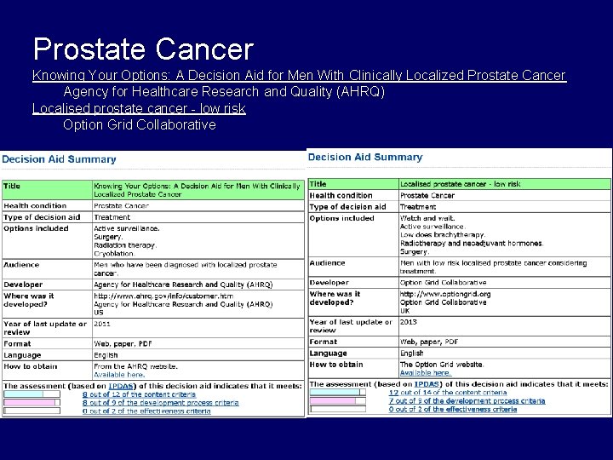Image resolution: width=613 pixels, height=460 pixels.
Task: Click Watch and wait option in right table
Action: 427,218
